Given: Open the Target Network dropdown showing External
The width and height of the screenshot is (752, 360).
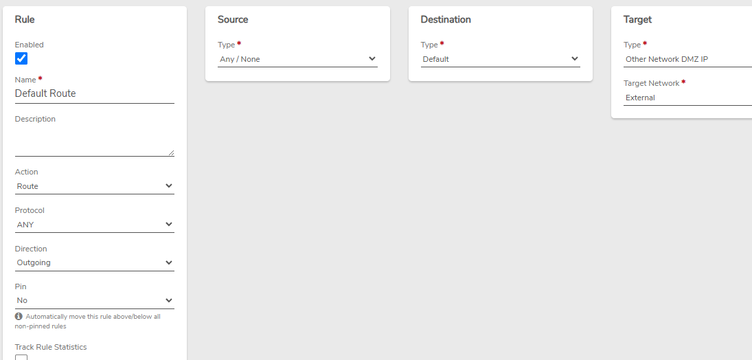Looking at the screenshot, I should 687,98.
